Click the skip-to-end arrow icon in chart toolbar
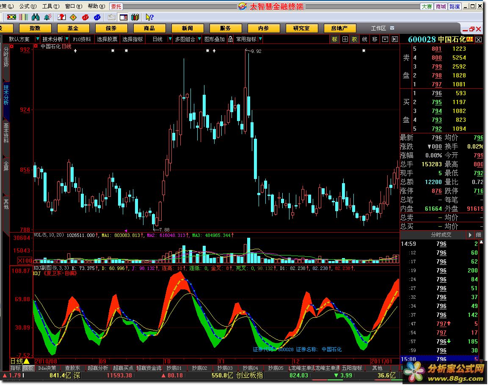 pyautogui.click(x=395, y=39)
